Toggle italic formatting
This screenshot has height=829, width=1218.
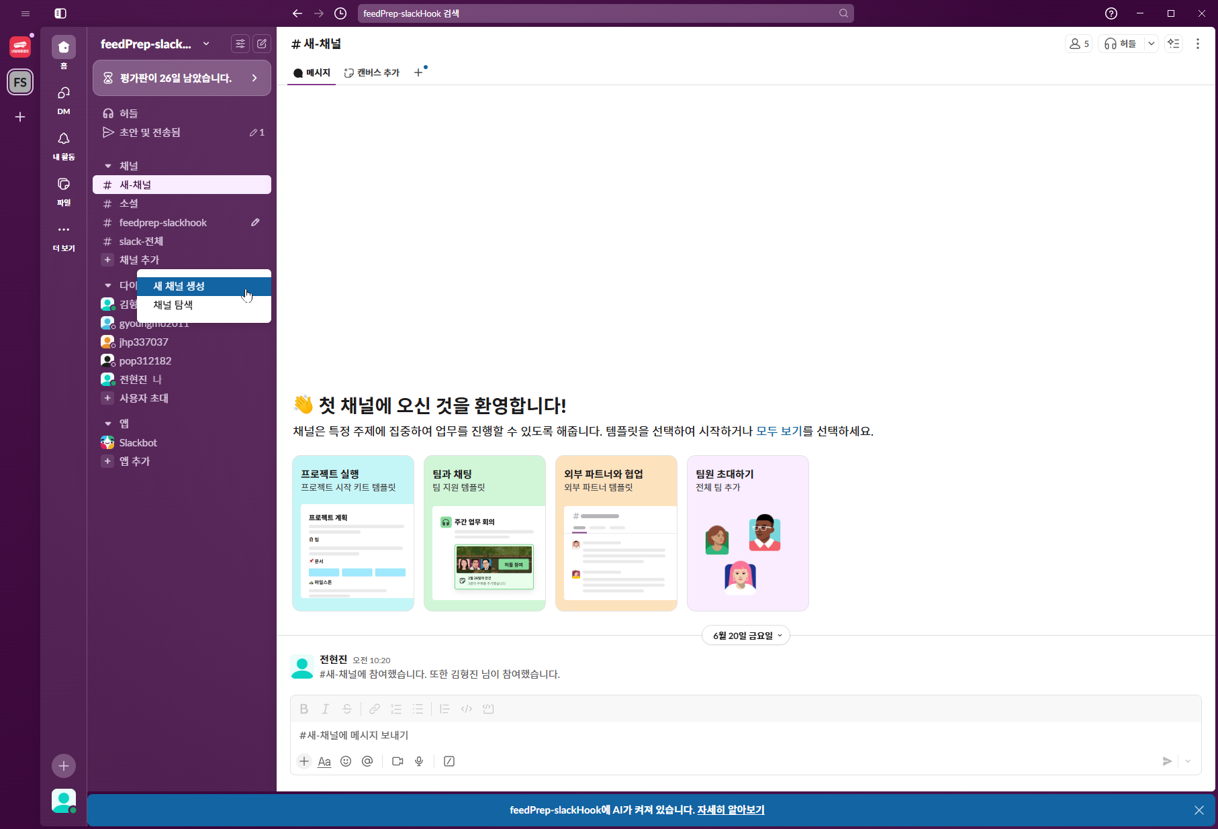click(326, 709)
